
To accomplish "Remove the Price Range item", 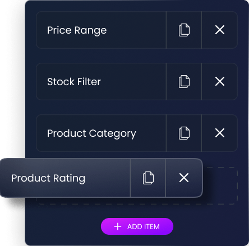I will tap(220, 30).
